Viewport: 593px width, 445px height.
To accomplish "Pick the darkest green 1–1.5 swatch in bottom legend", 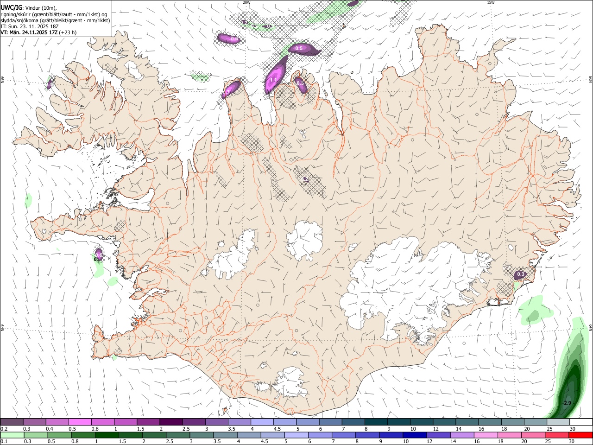I will (107, 435).
